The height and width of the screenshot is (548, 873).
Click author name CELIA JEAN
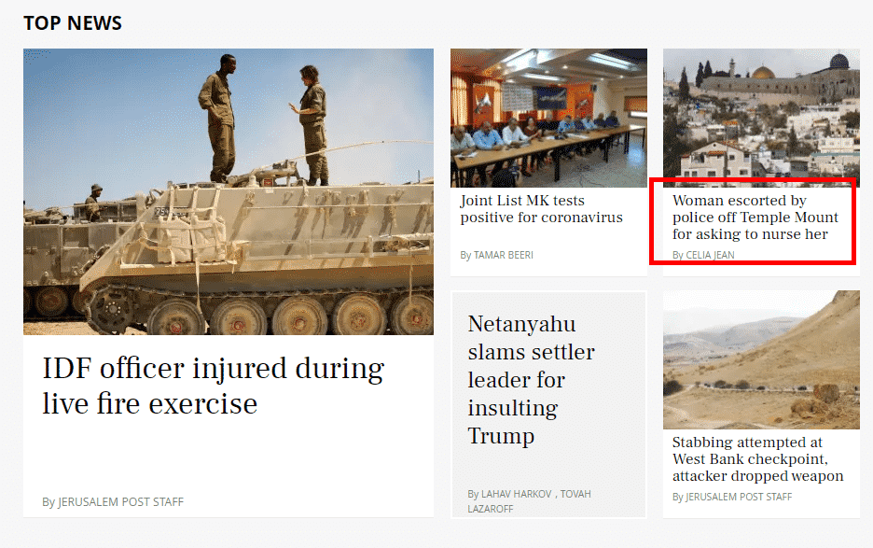(x=710, y=255)
